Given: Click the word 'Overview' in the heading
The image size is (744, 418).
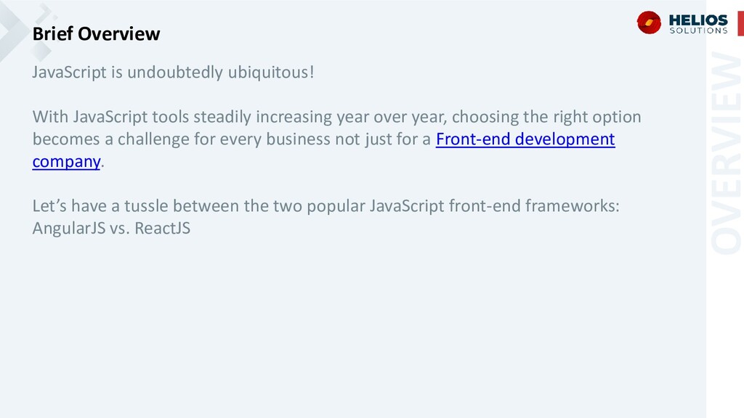Looking at the screenshot, I should pyautogui.click(x=118, y=33).
